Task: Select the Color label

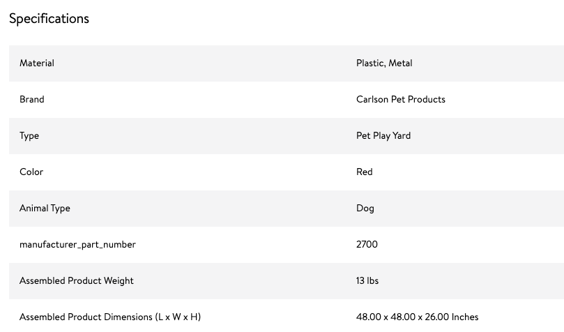Action: tap(31, 172)
